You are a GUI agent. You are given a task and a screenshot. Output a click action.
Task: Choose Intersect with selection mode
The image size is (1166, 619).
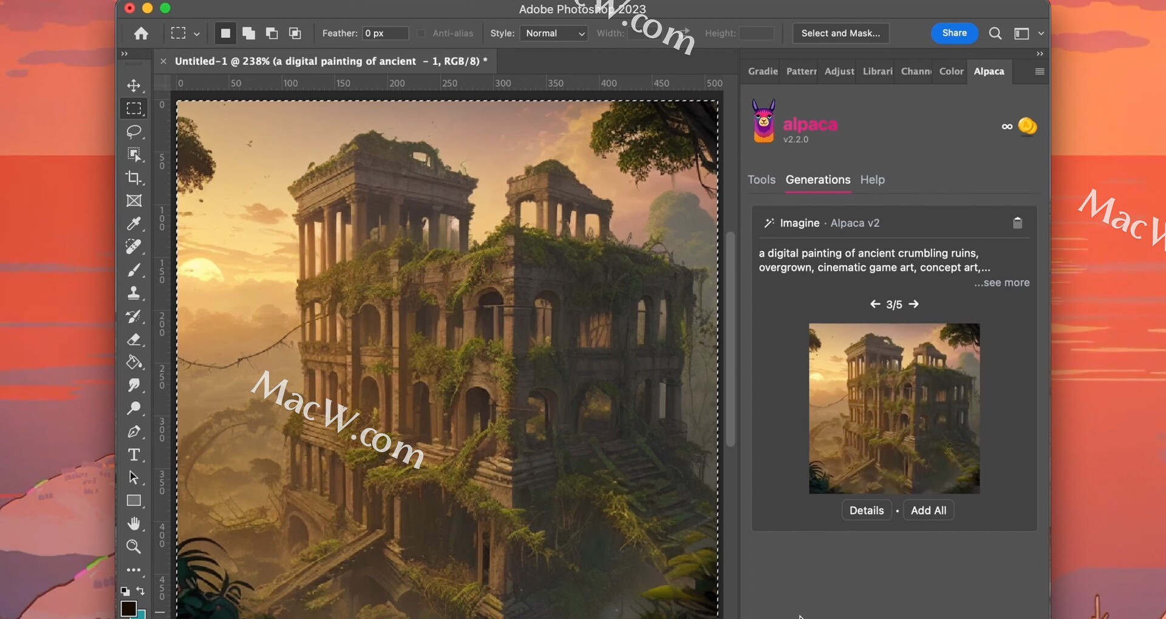[x=295, y=33]
